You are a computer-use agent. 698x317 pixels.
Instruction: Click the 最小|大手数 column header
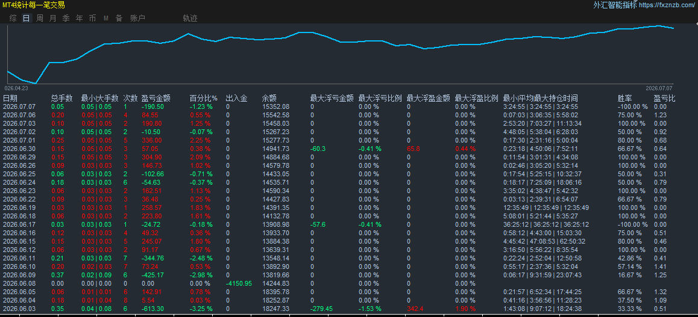pos(99,98)
